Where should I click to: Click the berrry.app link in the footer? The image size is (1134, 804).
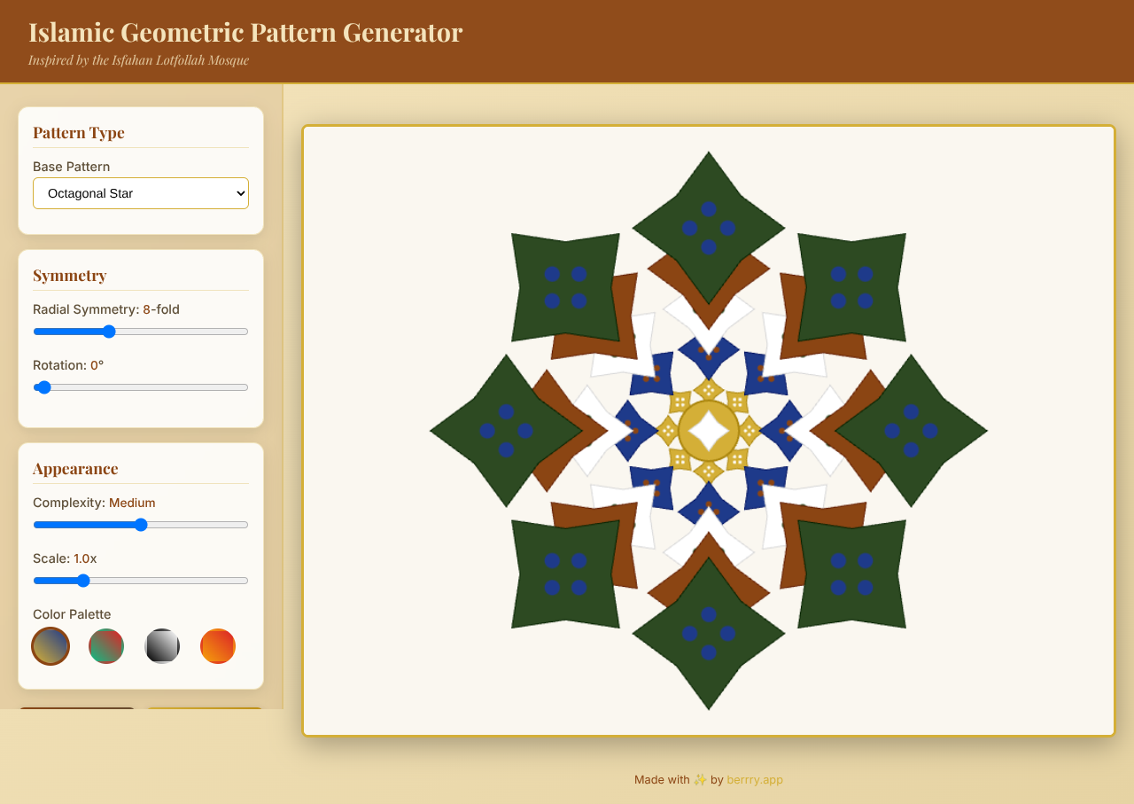(x=755, y=779)
